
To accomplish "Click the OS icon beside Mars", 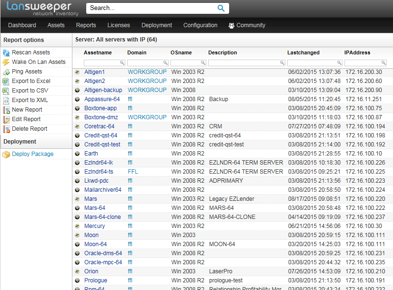I will click(x=78, y=199).
